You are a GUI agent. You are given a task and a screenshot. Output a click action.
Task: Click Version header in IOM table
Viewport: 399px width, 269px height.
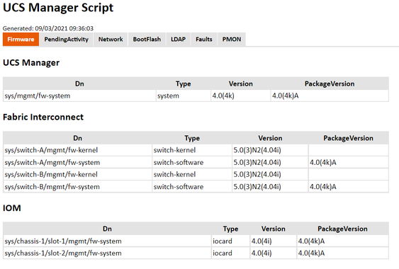[274, 229]
